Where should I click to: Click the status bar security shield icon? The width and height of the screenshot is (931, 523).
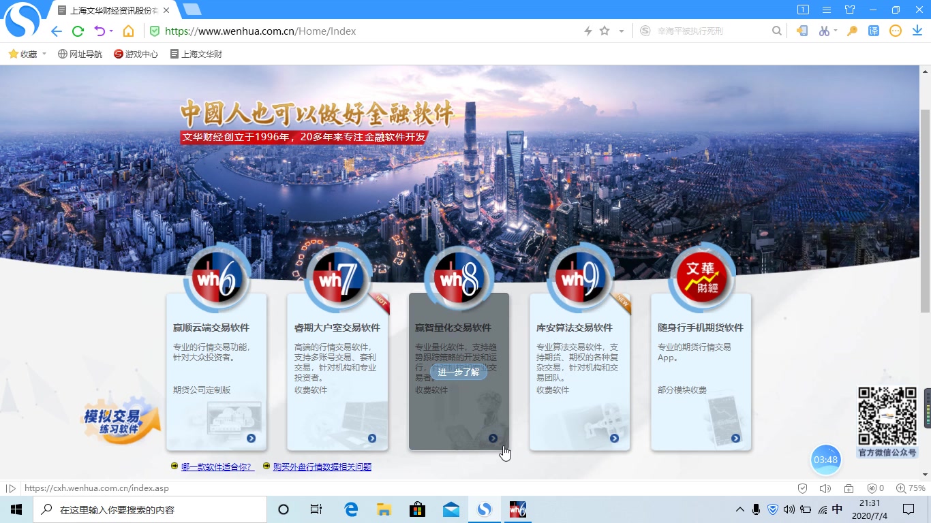click(x=803, y=488)
